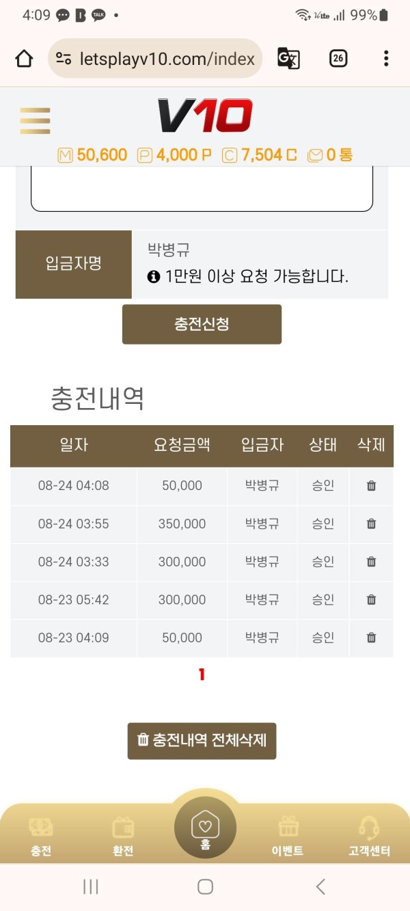Image resolution: width=410 pixels, height=911 pixels.
Task: Open the browser tab switcher showing 26
Action: [338, 59]
